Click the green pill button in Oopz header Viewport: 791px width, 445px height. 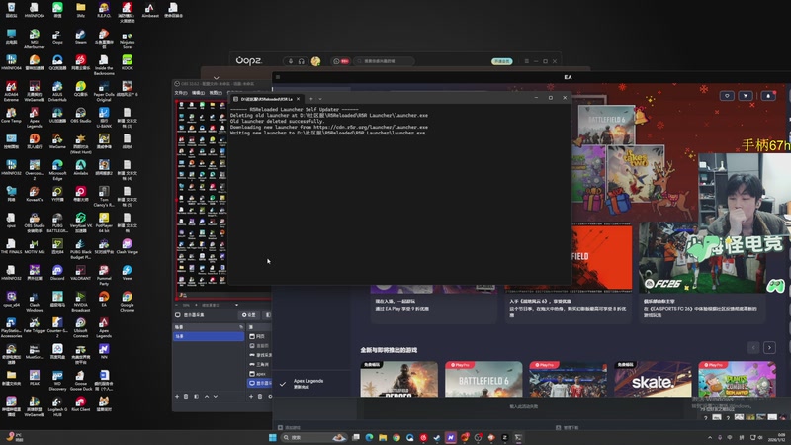[x=502, y=61]
